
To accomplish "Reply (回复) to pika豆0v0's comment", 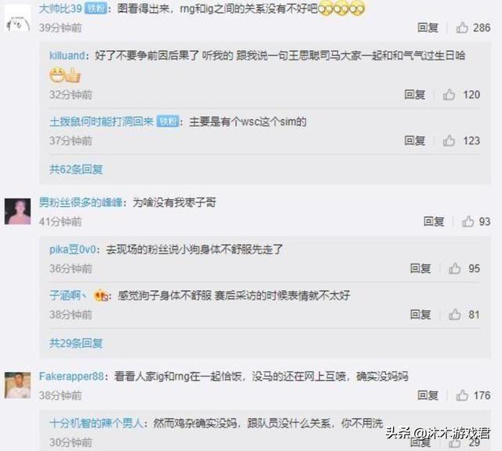I will (420, 268).
